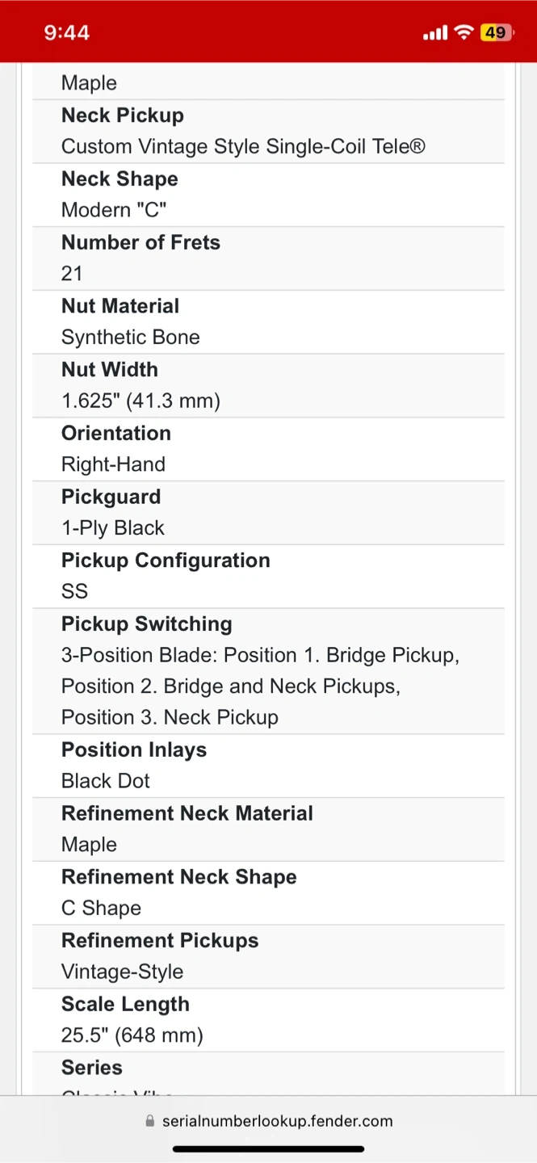The height and width of the screenshot is (1163, 537).
Task: Tap the Pickup Configuration heading
Action: (166, 561)
